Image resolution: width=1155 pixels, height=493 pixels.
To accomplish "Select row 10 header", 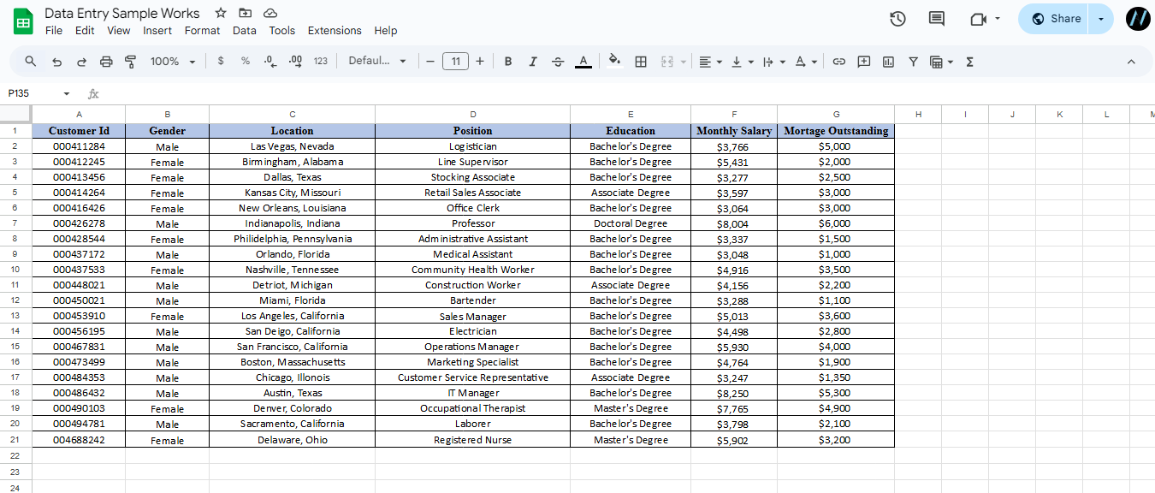I will (x=15, y=270).
